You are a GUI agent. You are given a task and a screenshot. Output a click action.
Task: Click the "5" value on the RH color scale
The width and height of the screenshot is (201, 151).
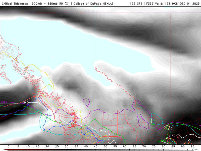pos(18,146)
